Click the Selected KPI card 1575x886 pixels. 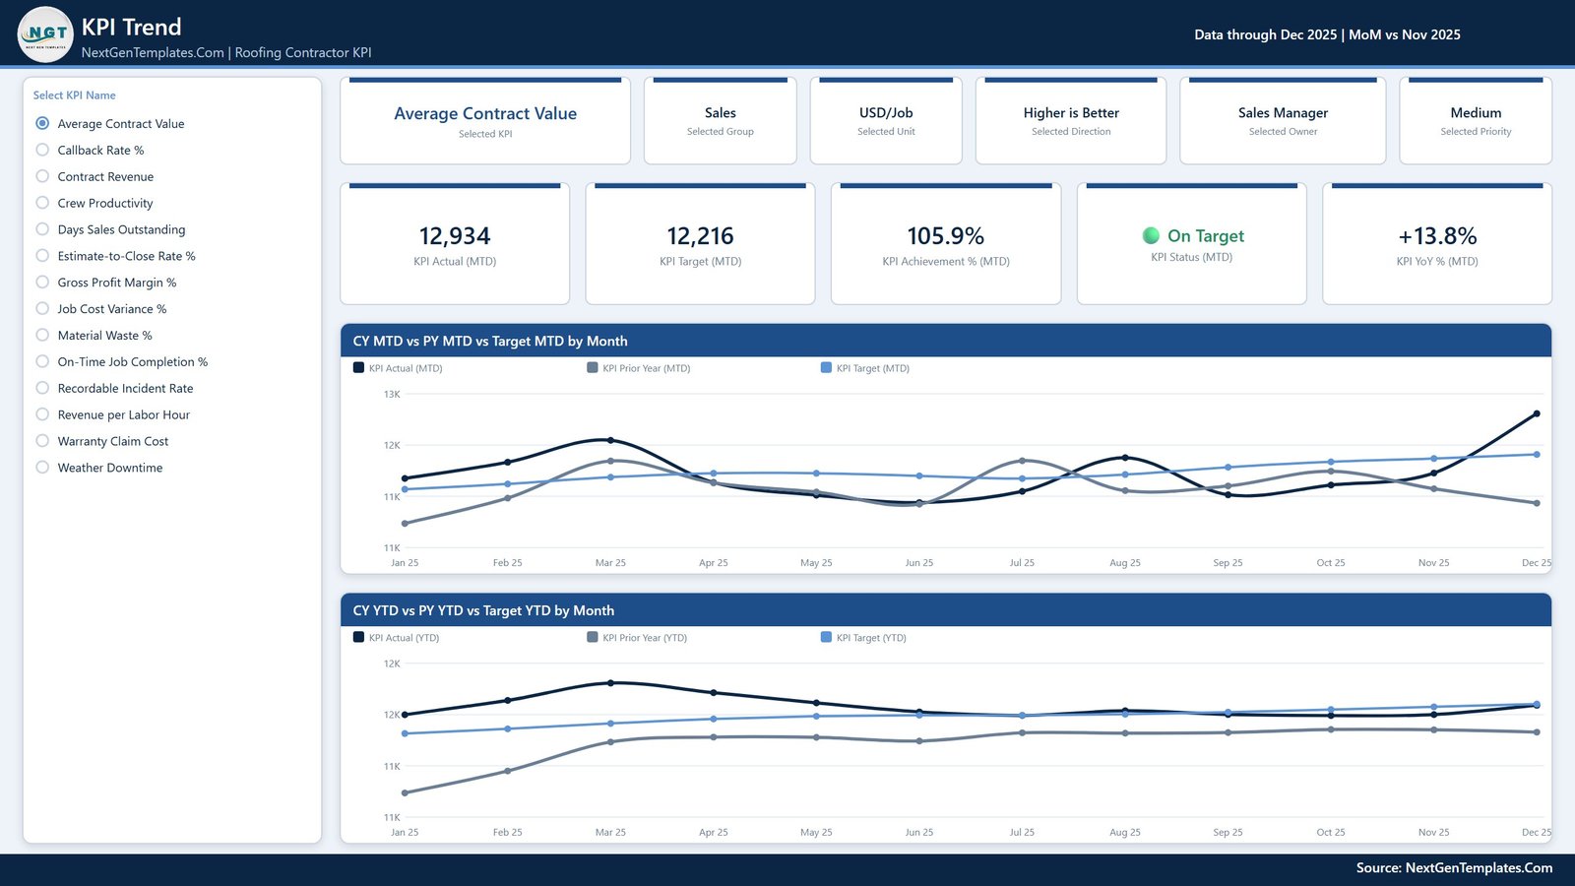tap(485, 121)
